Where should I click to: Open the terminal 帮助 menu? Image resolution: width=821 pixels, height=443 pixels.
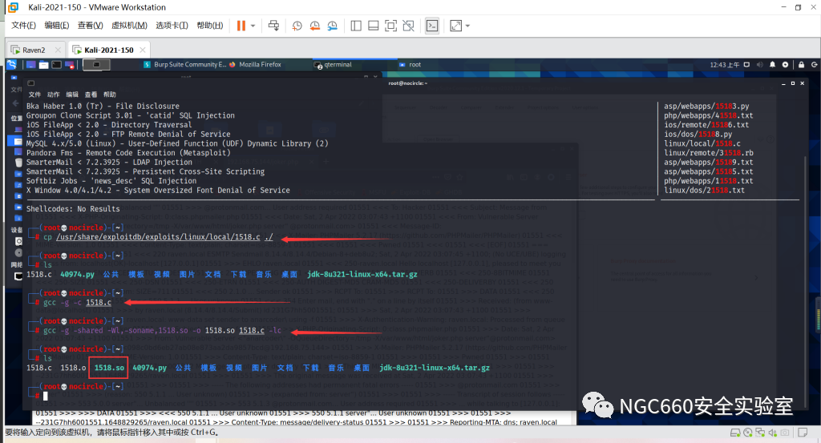[x=110, y=95]
